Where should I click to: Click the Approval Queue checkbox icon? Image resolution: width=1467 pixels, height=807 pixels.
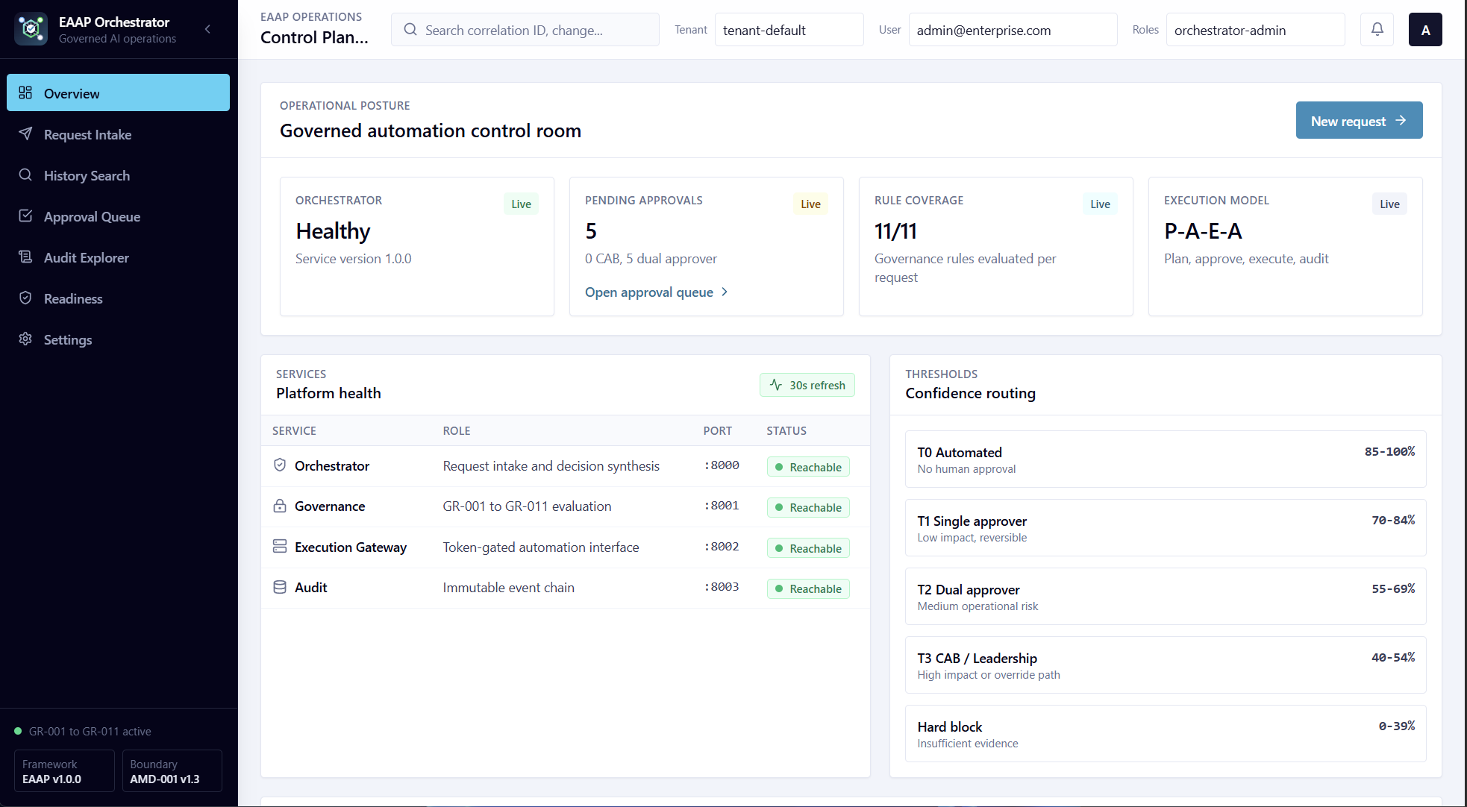[x=25, y=216]
